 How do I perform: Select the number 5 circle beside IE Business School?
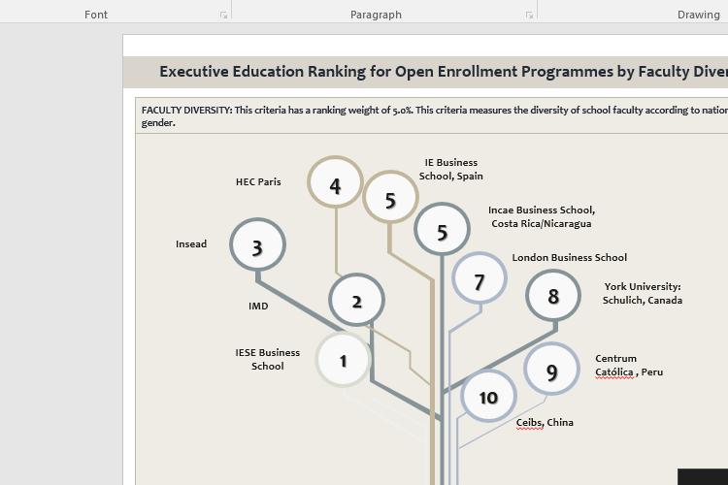click(x=390, y=197)
